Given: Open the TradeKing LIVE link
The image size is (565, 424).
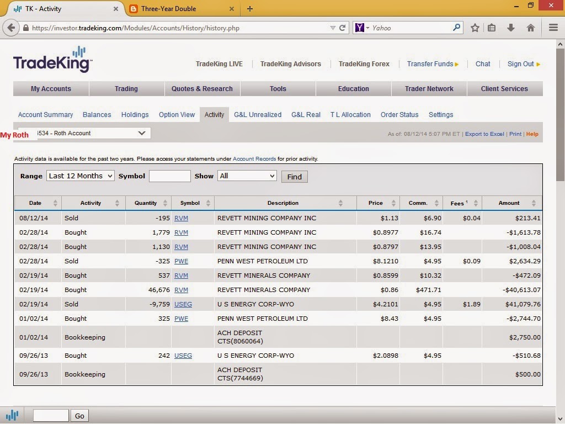Looking at the screenshot, I should pyautogui.click(x=219, y=64).
